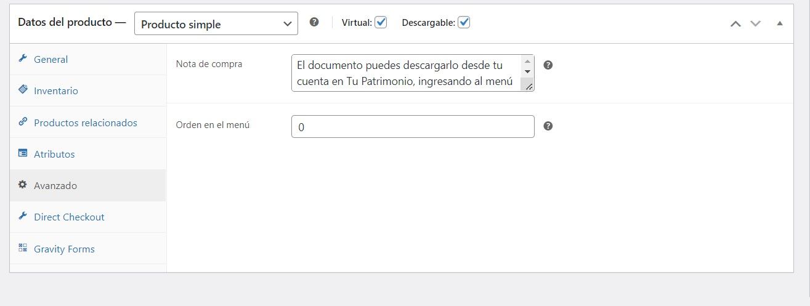Image resolution: width=810 pixels, height=306 pixels.
Task: Uncheck the Descargable checkbox
Action: (464, 22)
